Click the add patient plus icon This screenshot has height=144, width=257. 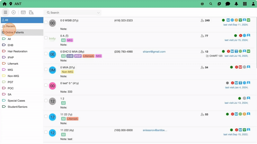click(13, 12)
